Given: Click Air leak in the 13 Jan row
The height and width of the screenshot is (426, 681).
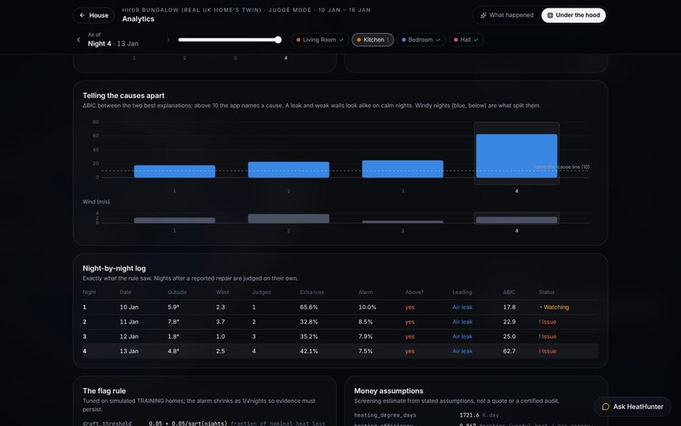Looking at the screenshot, I should pos(462,351).
